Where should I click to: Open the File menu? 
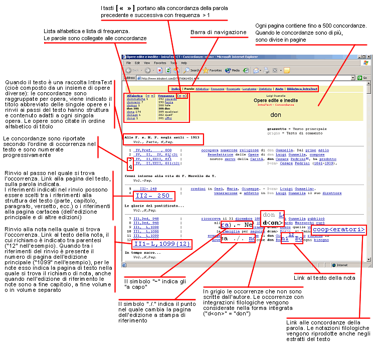(129, 63)
